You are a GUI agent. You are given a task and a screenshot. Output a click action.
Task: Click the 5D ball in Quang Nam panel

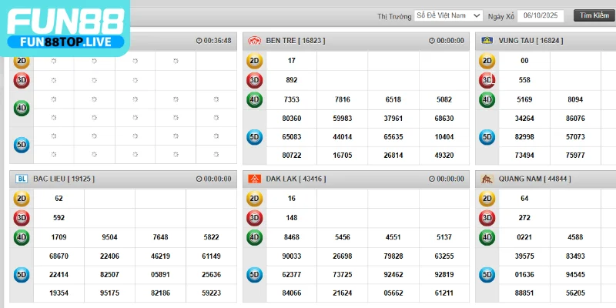coord(487,275)
